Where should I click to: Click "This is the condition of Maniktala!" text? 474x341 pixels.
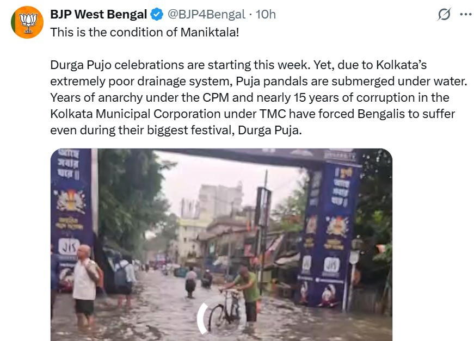click(x=145, y=32)
